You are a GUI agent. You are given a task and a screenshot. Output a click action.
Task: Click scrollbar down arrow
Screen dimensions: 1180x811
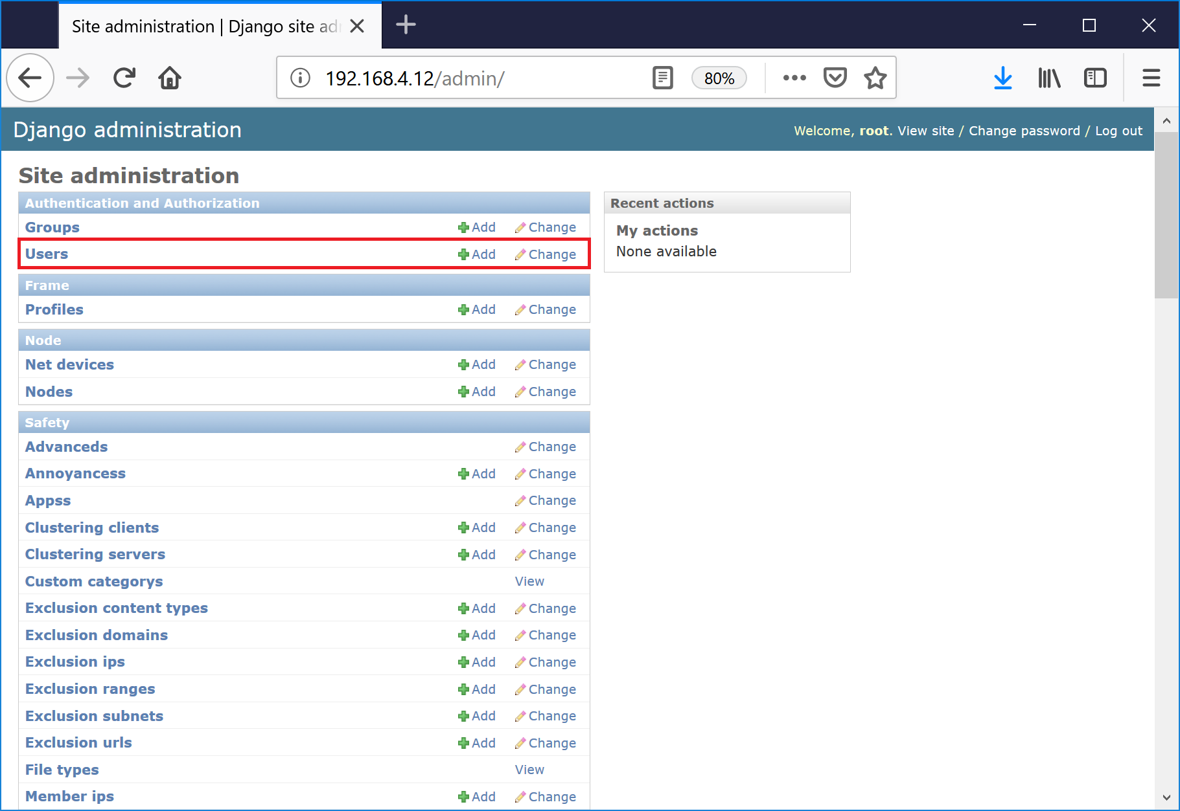click(1166, 797)
